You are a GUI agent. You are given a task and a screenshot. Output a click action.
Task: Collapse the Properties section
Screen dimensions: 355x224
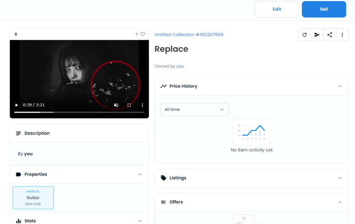click(140, 174)
